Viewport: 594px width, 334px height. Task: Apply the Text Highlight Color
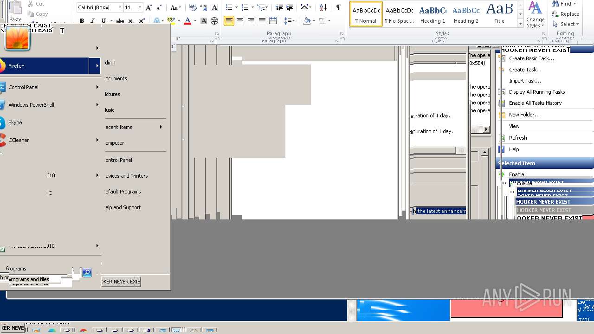[x=171, y=21]
